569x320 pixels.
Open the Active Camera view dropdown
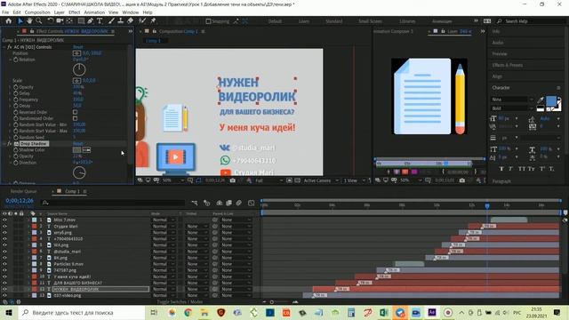tap(321, 180)
